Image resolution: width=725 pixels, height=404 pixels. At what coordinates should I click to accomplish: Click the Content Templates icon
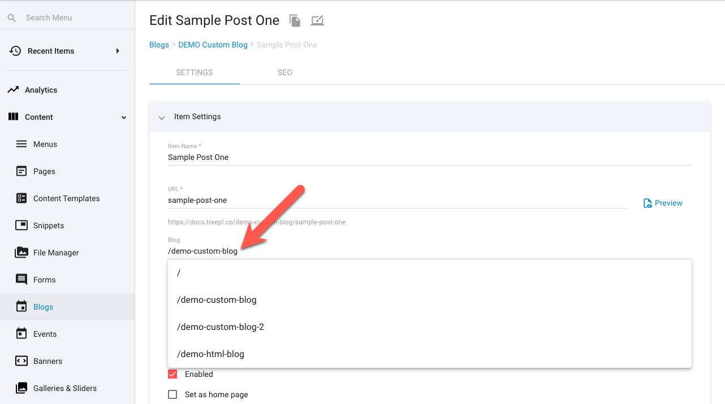tap(21, 198)
